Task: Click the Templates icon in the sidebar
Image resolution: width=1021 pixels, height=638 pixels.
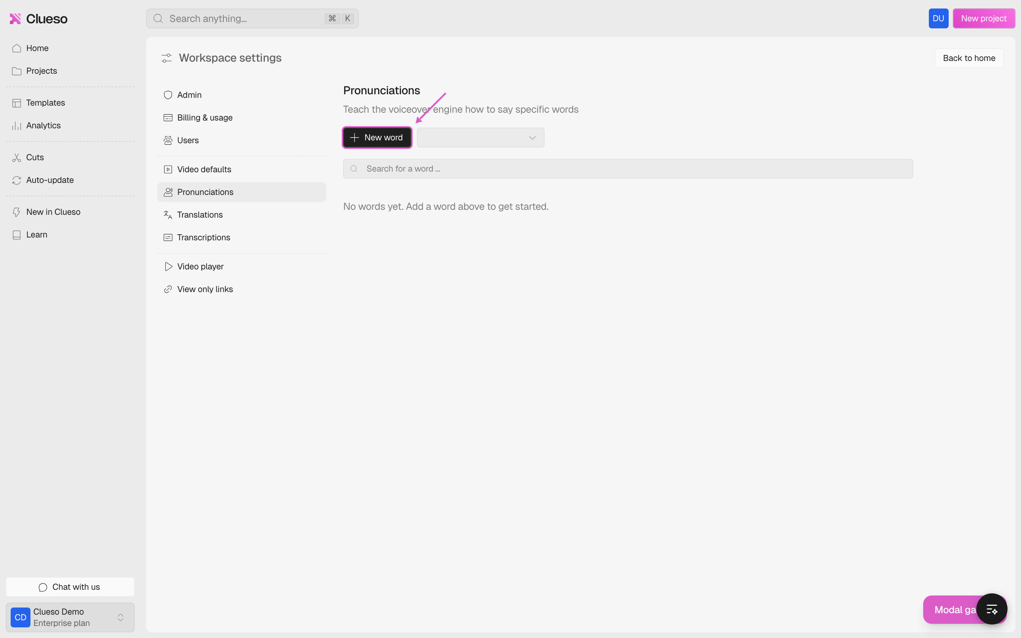Action: [16, 102]
